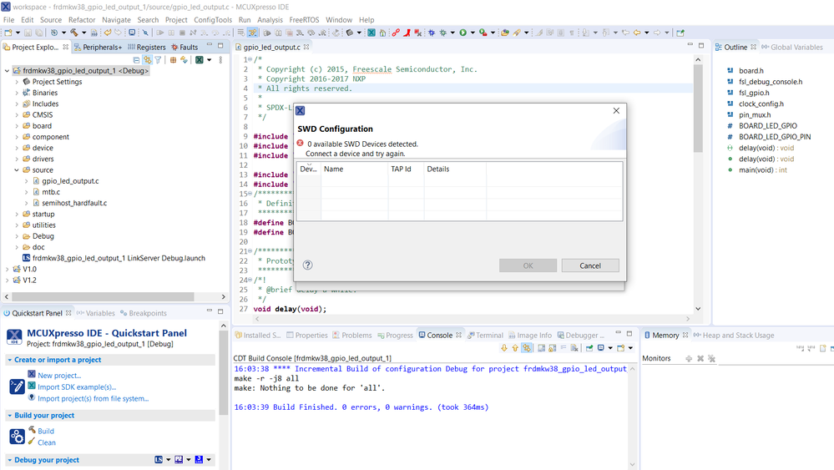Viewport: 834px width, 470px height.
Task: Switch to the Problems tab
Action: coord(351,335)
